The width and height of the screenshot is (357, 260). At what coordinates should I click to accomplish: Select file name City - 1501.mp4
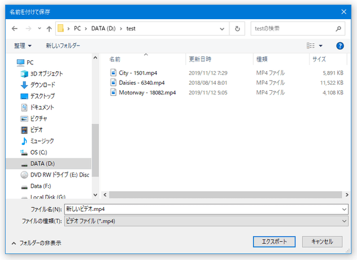(x=138, y=73)
